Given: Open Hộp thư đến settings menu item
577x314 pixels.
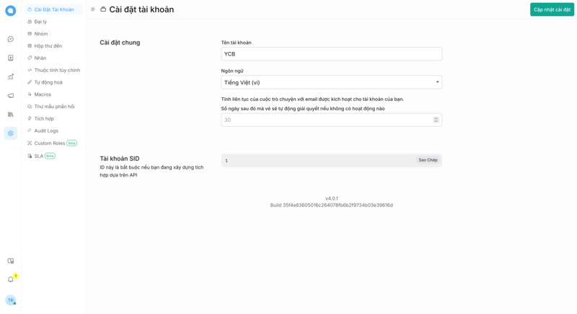Looking at the screenshot, I should 48,46.
